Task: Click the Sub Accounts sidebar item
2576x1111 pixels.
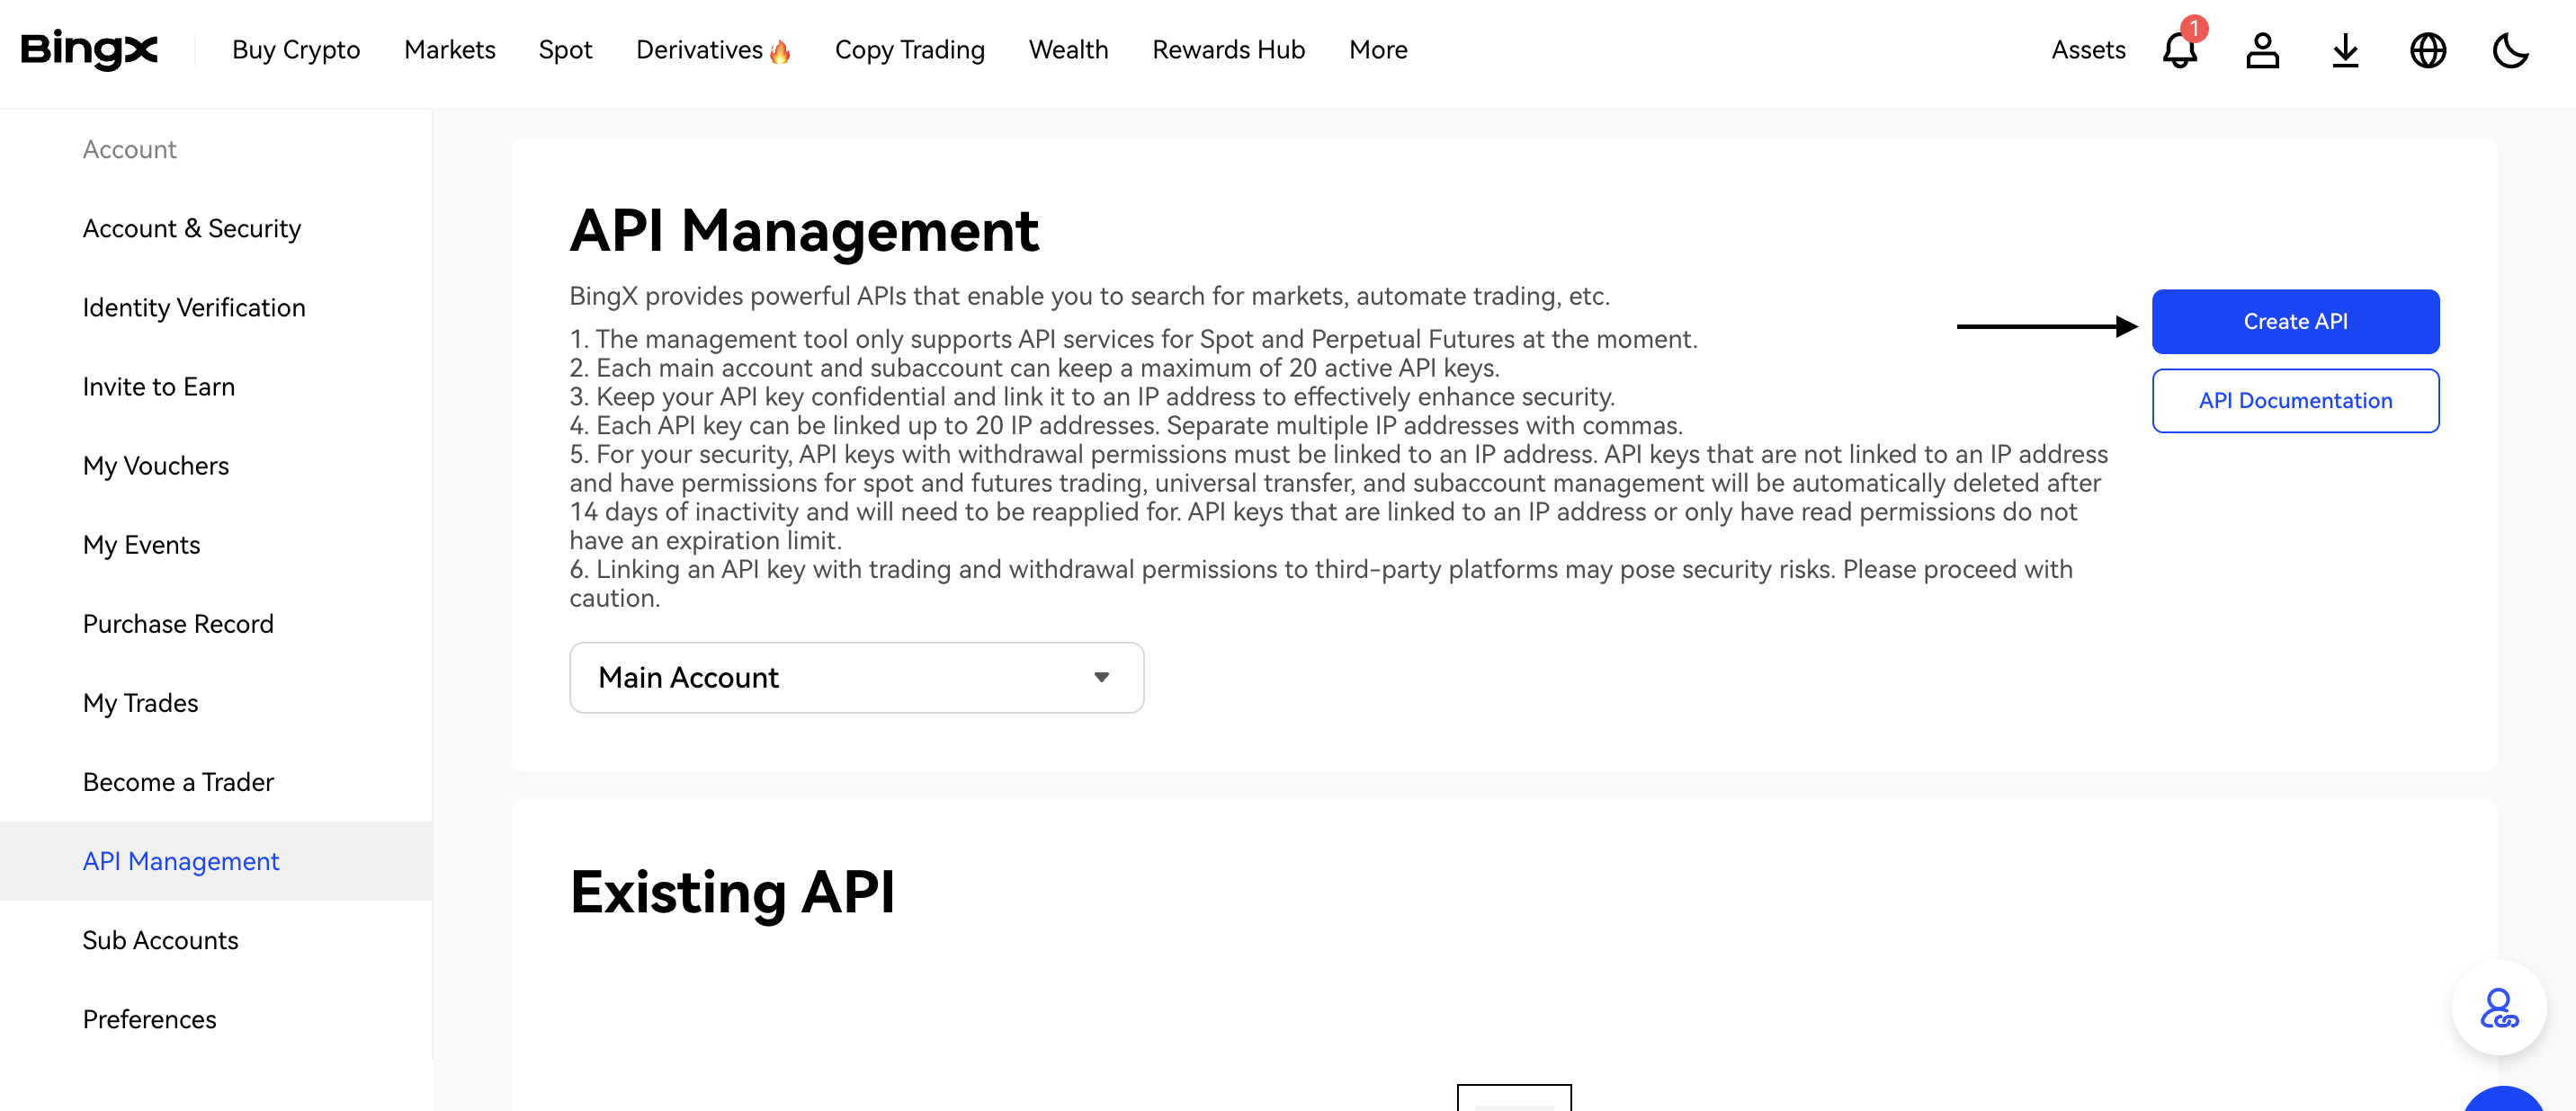Action: (x=159, y=938)
